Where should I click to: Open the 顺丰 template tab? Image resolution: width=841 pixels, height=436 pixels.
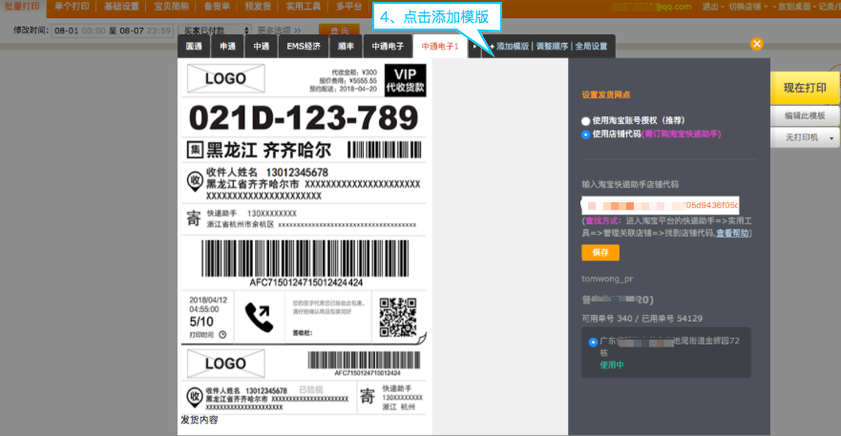[x=346, y=46]
